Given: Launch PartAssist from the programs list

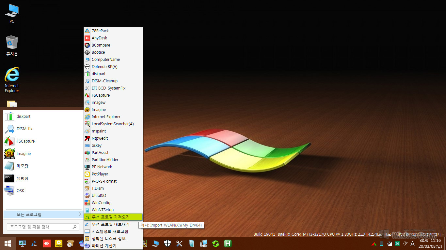Looking at the screenshot, I should (x=113, y=153).
